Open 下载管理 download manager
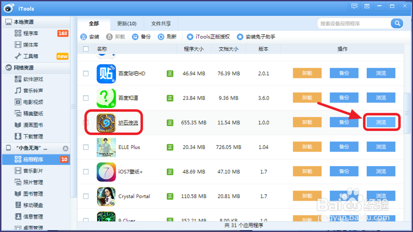Image resolution: width=413 pixels, height=232 pixels. coord(36,136)
